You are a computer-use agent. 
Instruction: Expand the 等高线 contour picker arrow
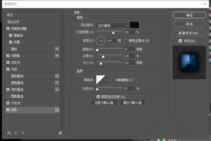click(x=107, y=80)
